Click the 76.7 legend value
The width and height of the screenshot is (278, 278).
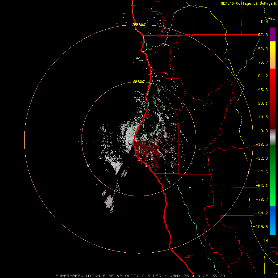tap(263, 62)
